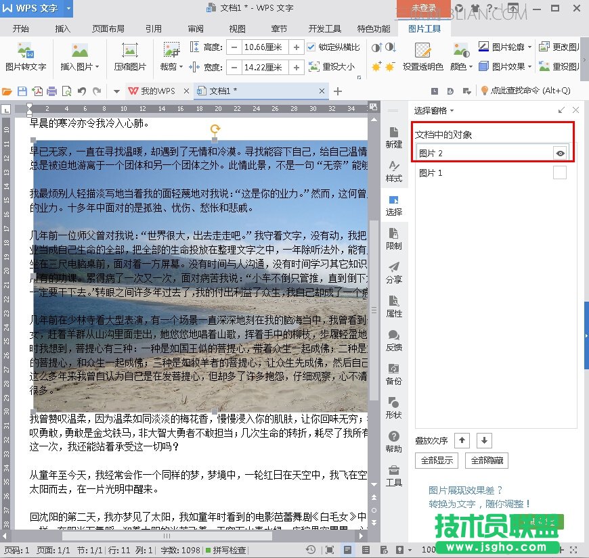The image size is (589, 558).
Task: Open the 备份 backup sidebar panel
Action: click(393, 373)
